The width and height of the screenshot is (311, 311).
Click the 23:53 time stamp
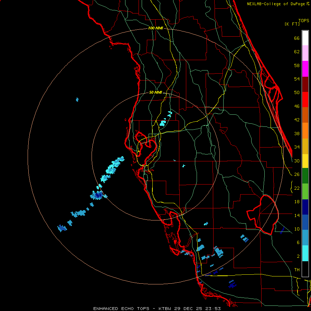point(213,309)
